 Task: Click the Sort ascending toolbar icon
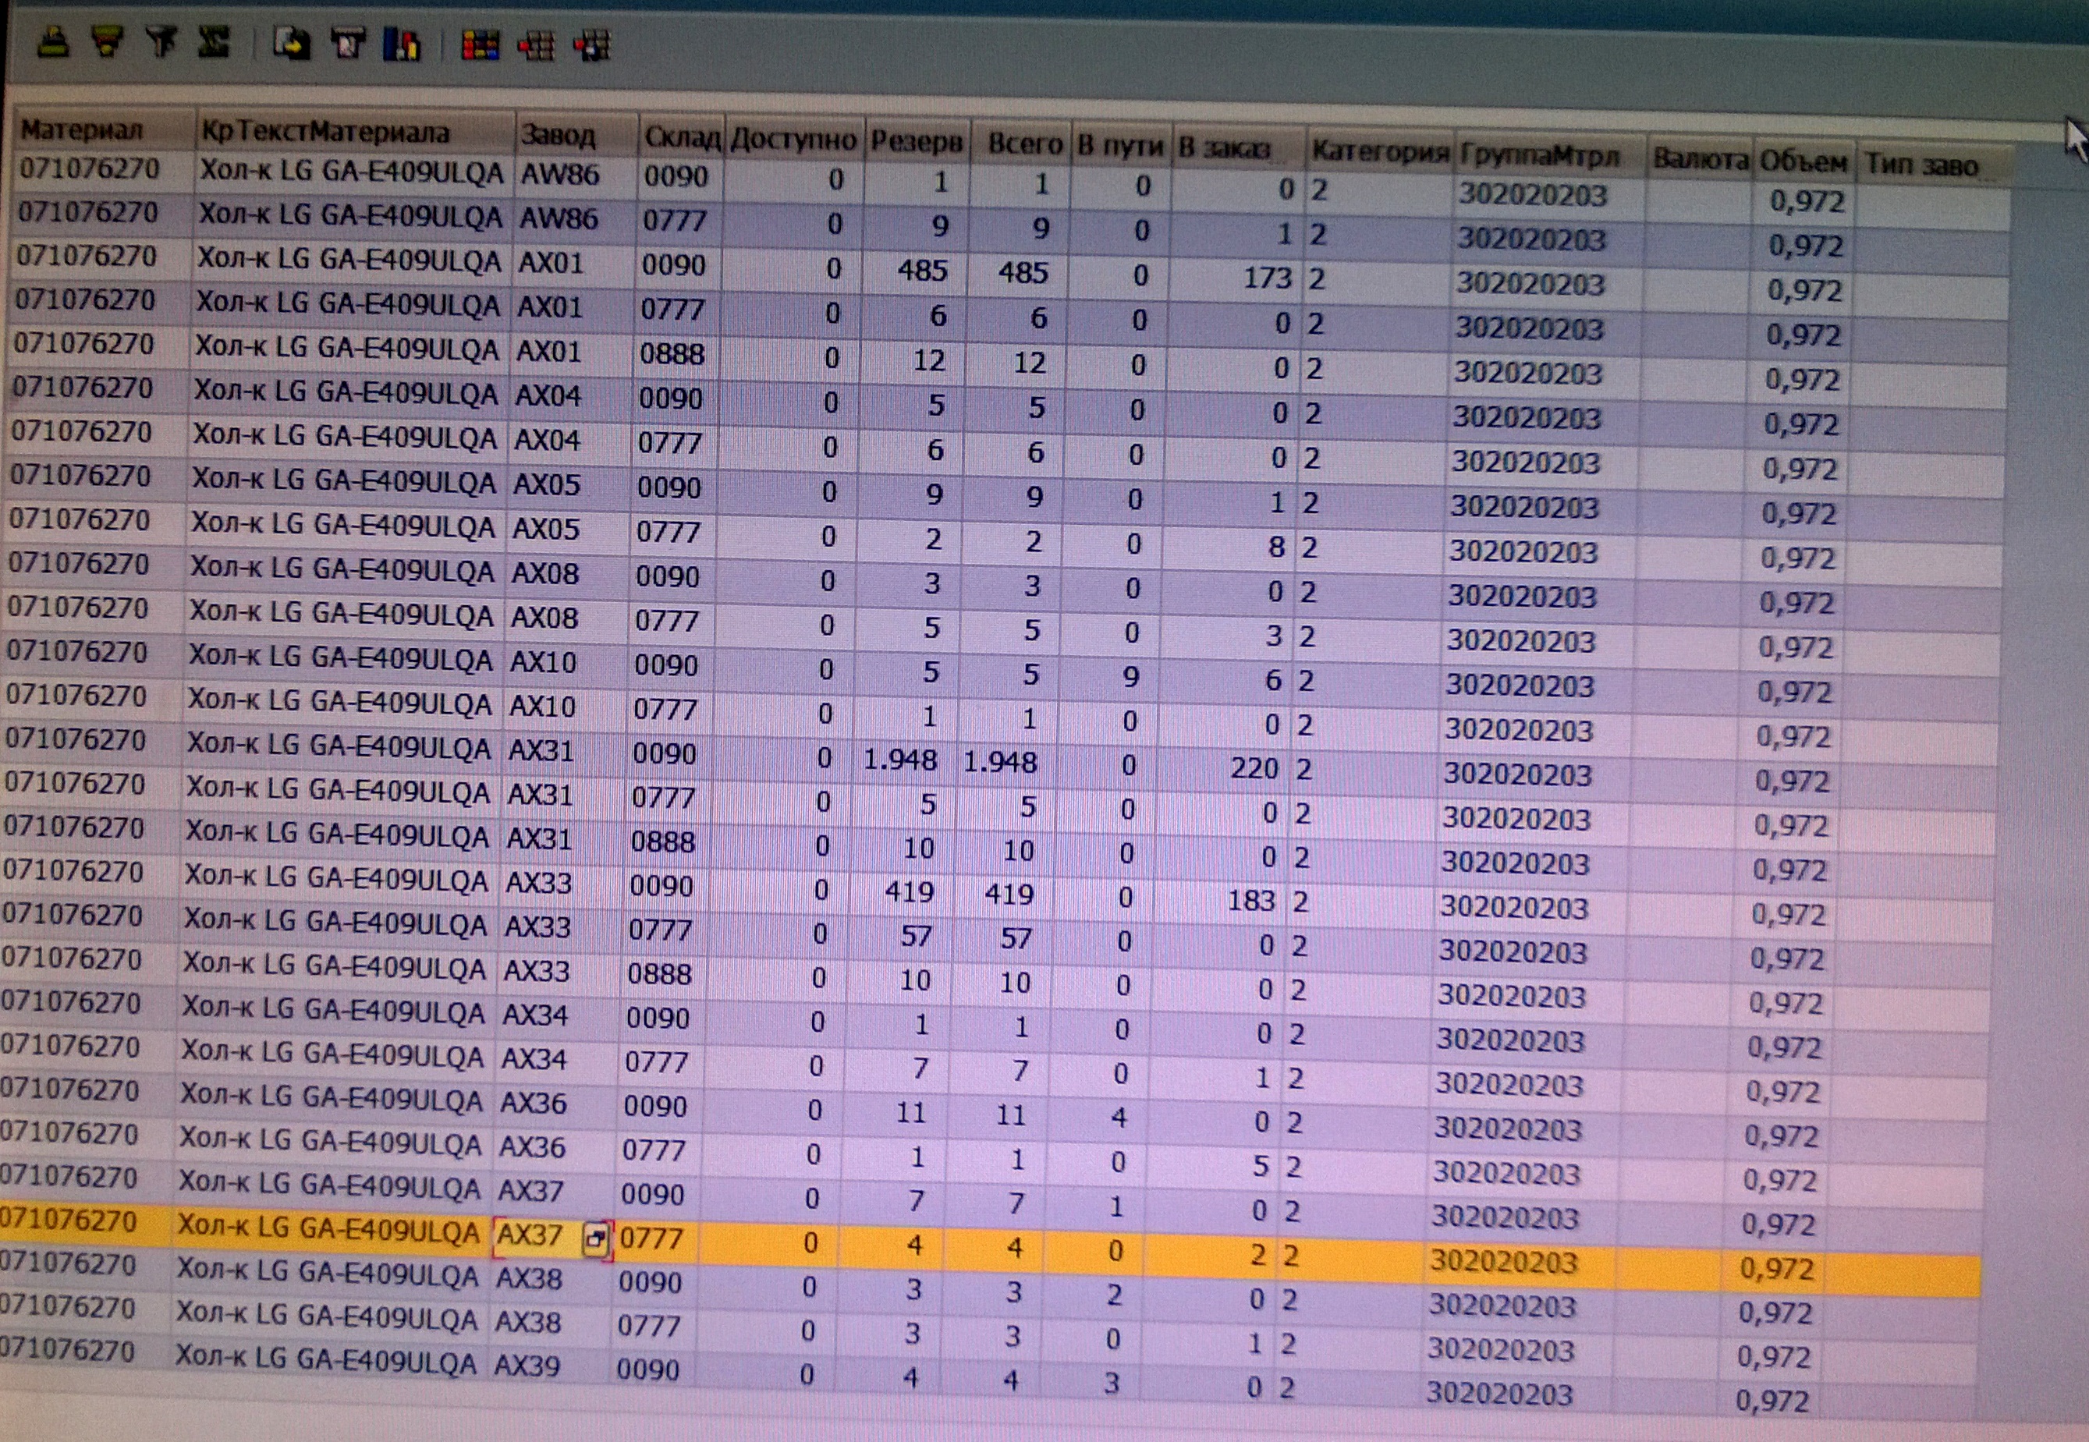[x=54, y=42]
